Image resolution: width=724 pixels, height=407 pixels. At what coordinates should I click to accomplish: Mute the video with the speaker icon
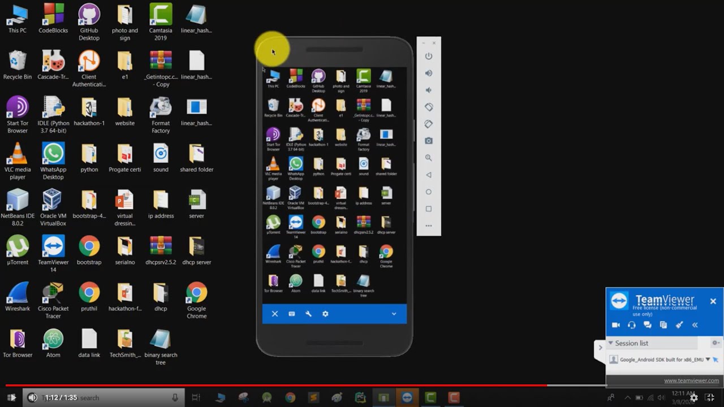coord(32,397)
